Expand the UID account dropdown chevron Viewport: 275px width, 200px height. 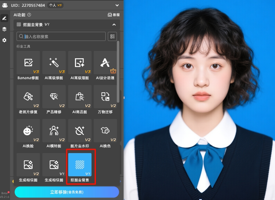117,5
